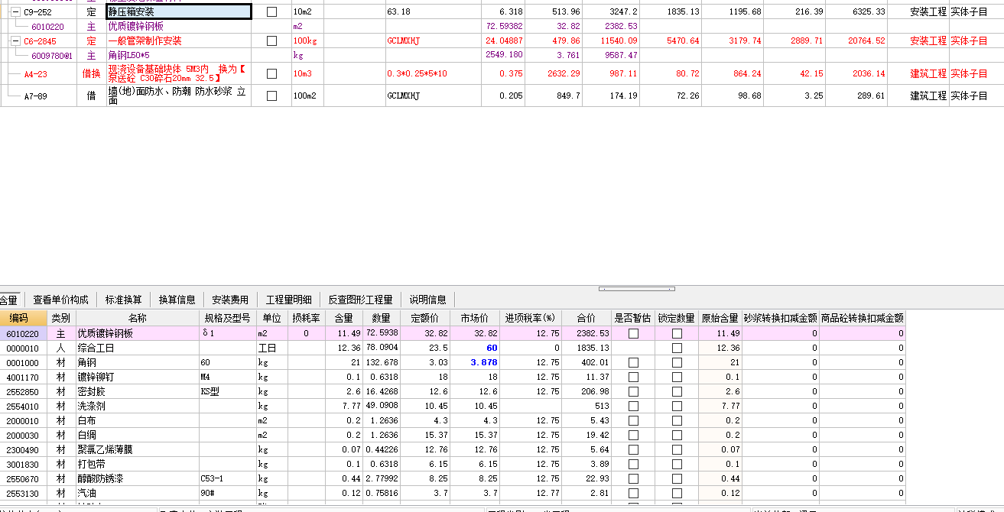This screenshot has width=1004, height=512.
Task: Tick the checkbox in the A7-89 row
Action: pos(271,96)
